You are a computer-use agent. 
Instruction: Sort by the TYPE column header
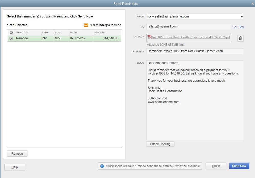pos(48,33)
